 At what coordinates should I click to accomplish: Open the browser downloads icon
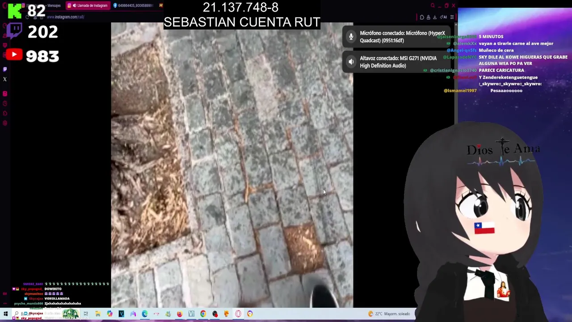tap(434, 17)
